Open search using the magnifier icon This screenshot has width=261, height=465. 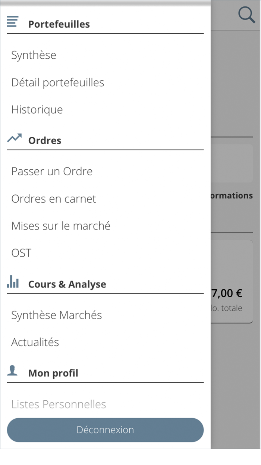point(247,15)
